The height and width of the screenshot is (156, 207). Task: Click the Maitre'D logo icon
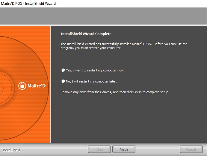click(22, 86)
